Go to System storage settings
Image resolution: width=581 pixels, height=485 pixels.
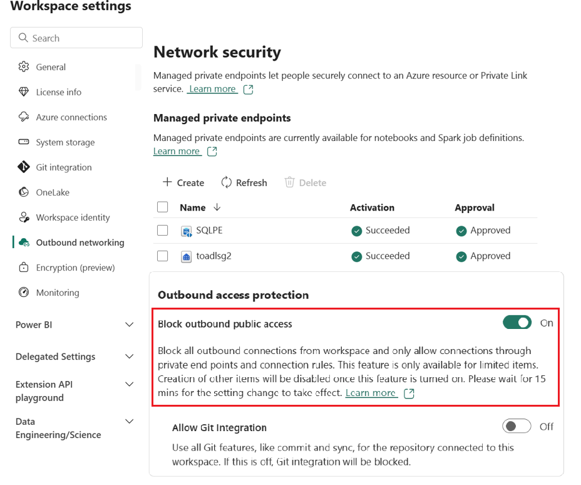tap(65, 142)
